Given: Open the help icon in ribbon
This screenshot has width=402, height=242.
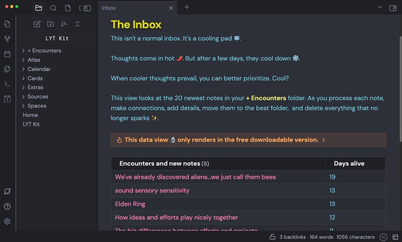Looking at the screenshot, I should 7,206.
